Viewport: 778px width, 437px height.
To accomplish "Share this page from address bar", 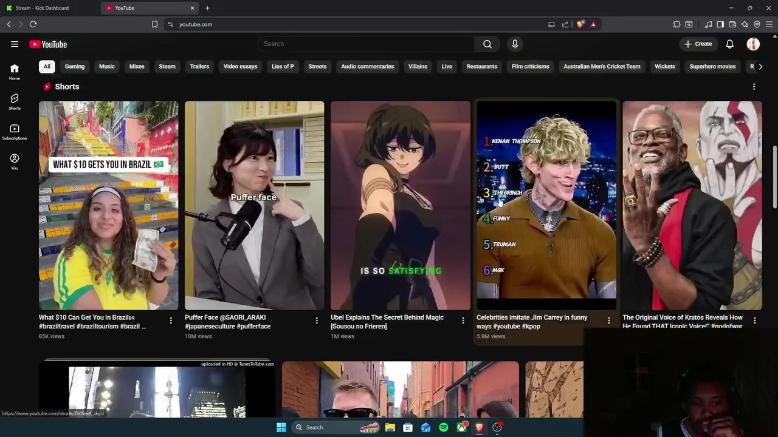I will click(x=565, y=24).
